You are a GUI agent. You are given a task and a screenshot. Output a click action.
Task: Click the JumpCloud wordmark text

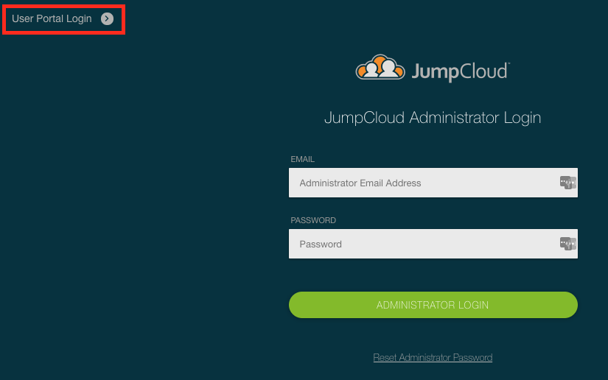[461, 72]
